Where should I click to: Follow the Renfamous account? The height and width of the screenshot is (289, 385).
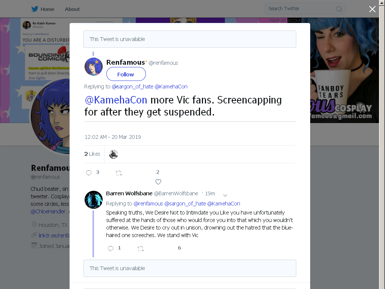click(x=126, y=74)
